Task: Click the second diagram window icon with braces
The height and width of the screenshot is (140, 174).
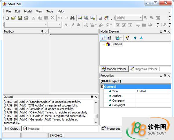Action: point(86,18)
